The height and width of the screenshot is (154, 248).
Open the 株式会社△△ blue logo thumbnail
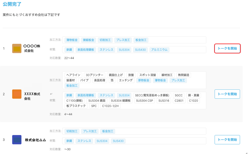click(x=17, y=140)
